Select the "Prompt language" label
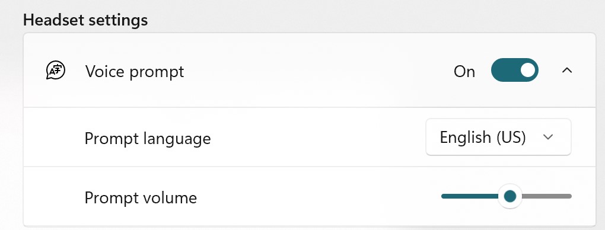This screenshot has height=230, width=605. [x=147, y=138]
